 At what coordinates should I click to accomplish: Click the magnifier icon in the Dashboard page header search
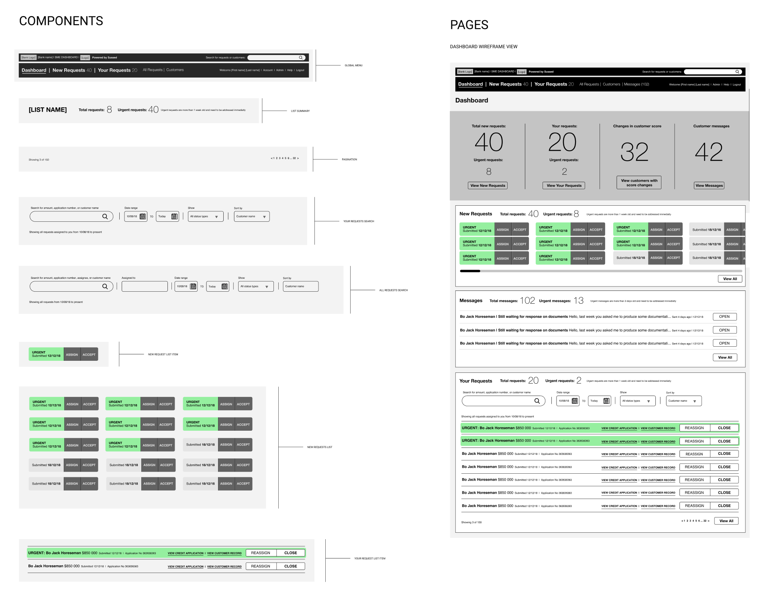pos(737,72)
